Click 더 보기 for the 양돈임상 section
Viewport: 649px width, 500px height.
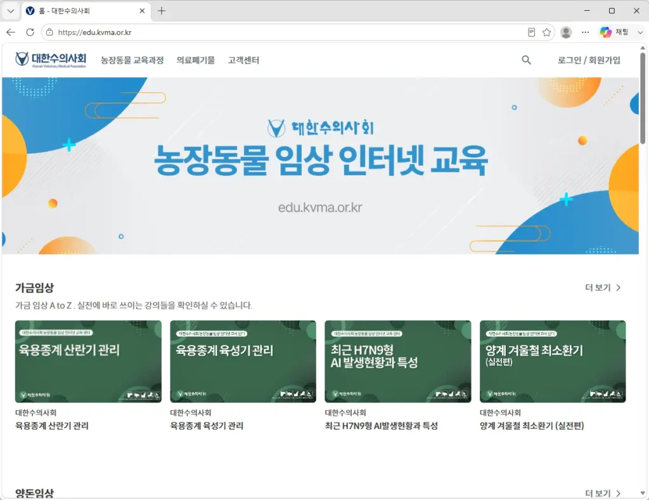point(603,494)
